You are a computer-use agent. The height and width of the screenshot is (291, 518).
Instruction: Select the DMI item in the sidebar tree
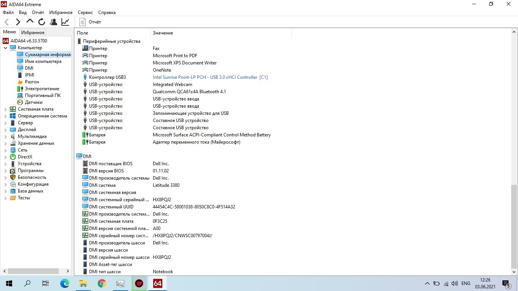25,68
